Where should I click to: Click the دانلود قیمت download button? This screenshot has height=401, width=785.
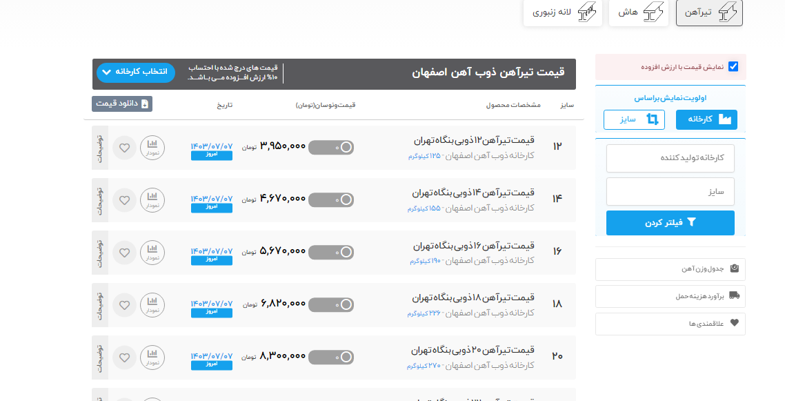point(122,104)
